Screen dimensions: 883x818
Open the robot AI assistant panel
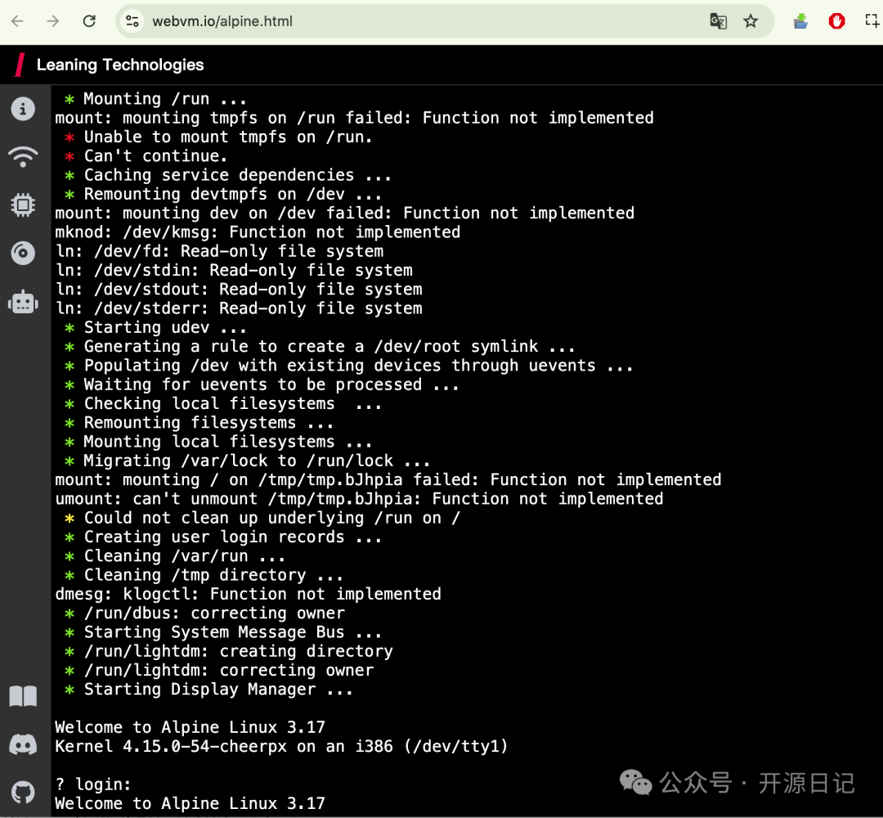[x=23, y=301]
